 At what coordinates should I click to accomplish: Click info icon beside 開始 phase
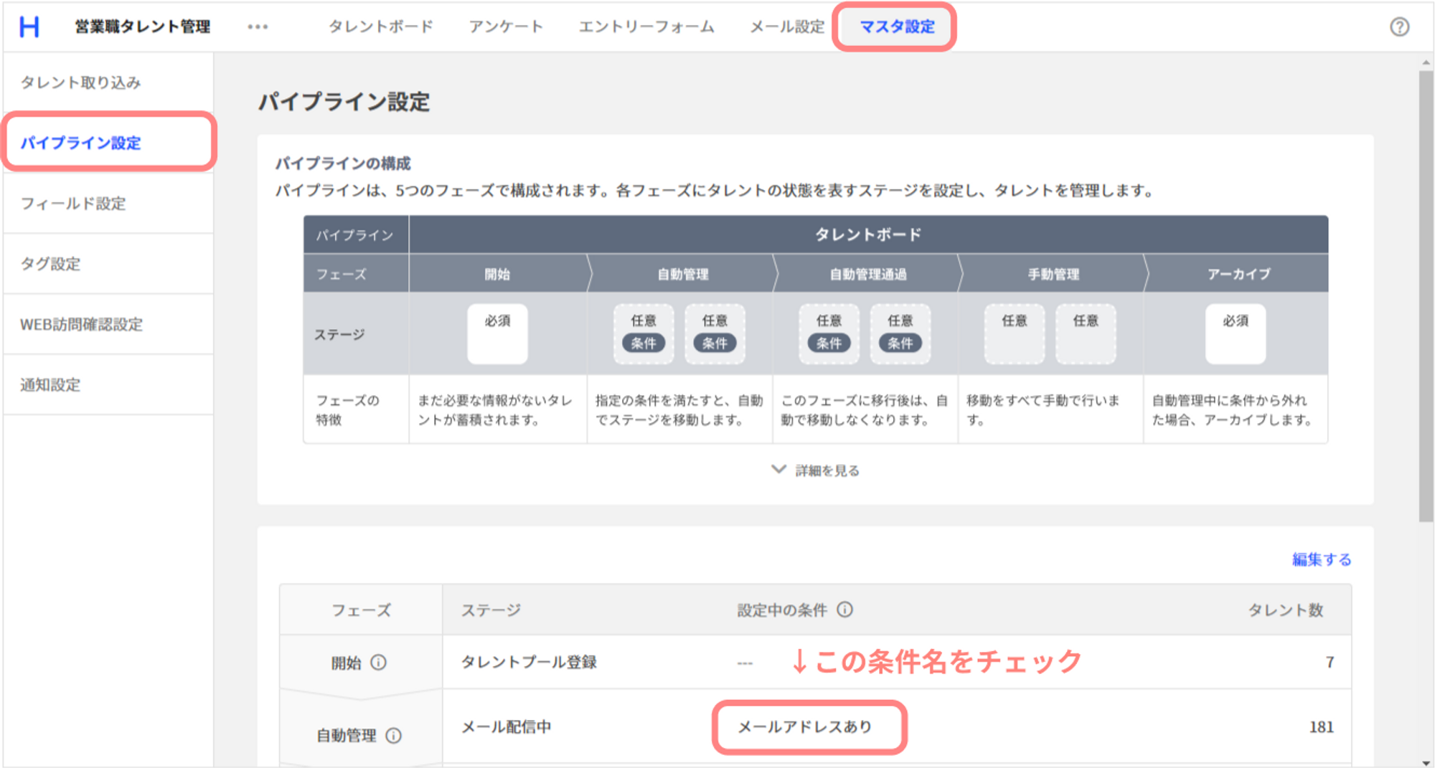(378, 663)
